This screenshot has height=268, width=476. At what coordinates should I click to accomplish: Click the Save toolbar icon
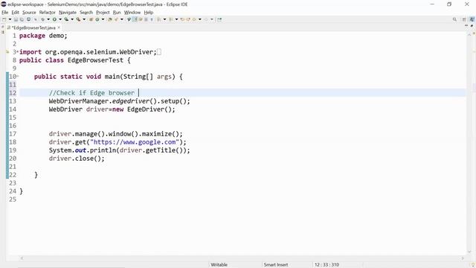coord(16,19)
